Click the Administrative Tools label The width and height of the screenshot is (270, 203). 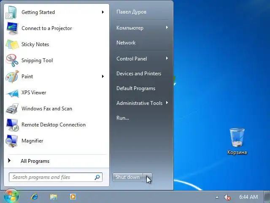[139, 103]
